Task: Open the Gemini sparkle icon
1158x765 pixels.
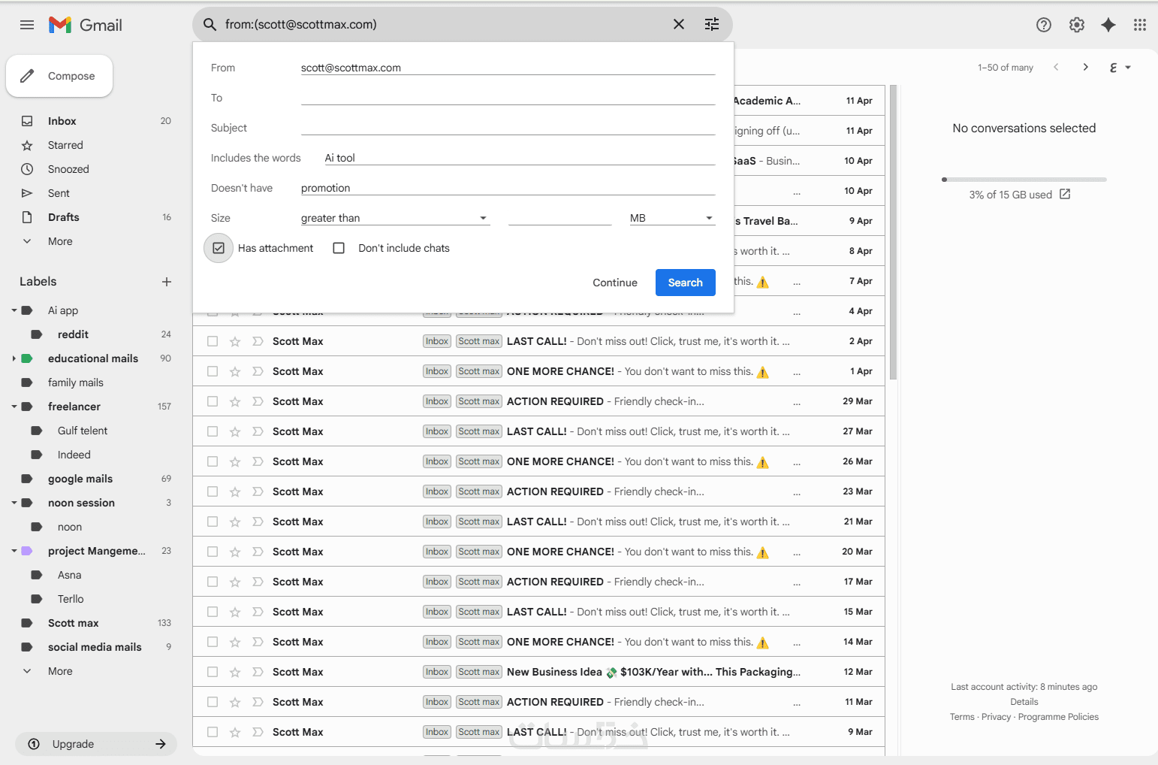Action: [1108, 25]
